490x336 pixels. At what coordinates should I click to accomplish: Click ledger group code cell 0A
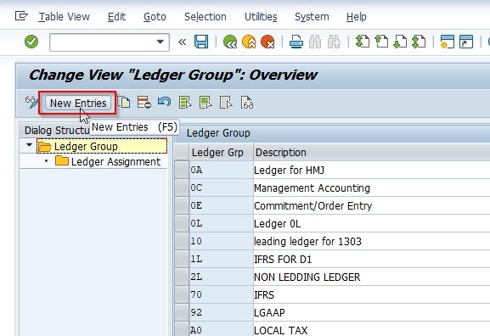(x=222, y=170)
